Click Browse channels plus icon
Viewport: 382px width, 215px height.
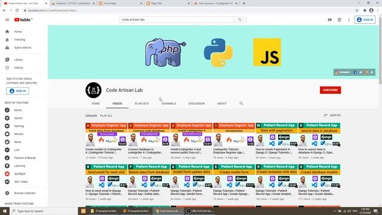[x=7, y=193]
